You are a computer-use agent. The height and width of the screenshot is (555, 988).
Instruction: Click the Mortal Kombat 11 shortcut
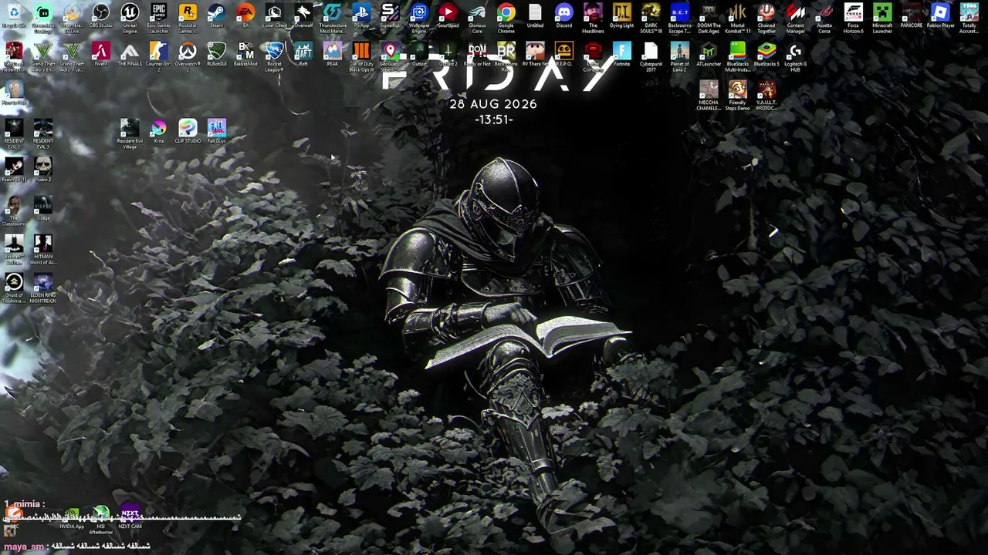(738, 18)
